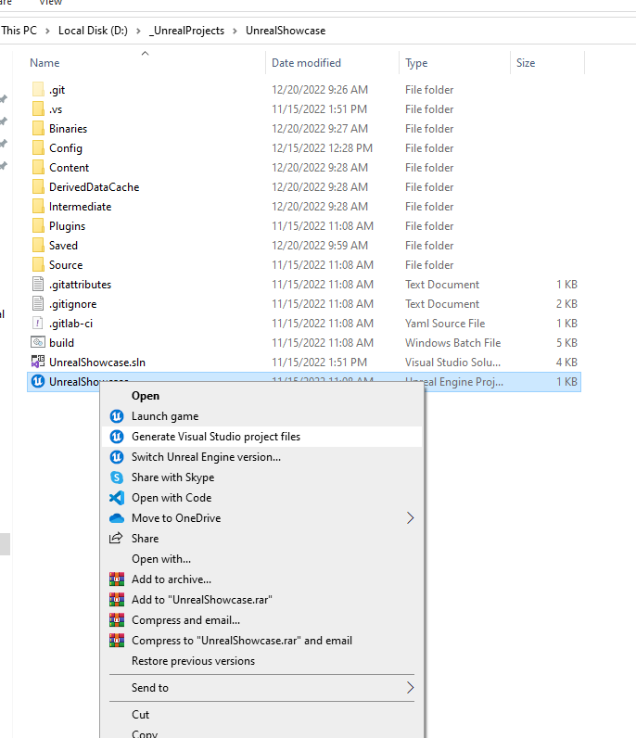Choose Restore previous versions
This screenshot has width=636, height=738.
(x=193, y=661)
